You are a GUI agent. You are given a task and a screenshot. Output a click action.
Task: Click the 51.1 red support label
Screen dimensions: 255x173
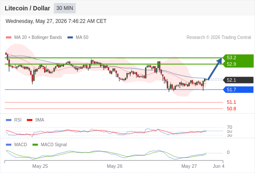pyautogui.click(x=231, y=102)
